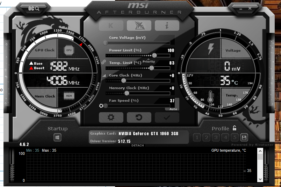Click the Power Limit slider handle
The image size is (281, 187).
point(154,55)
